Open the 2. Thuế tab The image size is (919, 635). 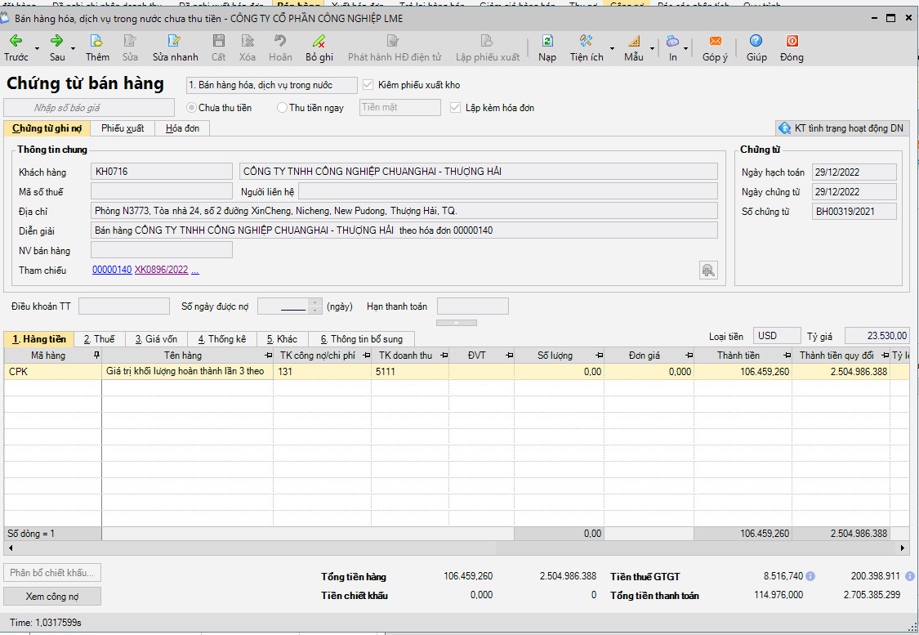pos(99,339)
